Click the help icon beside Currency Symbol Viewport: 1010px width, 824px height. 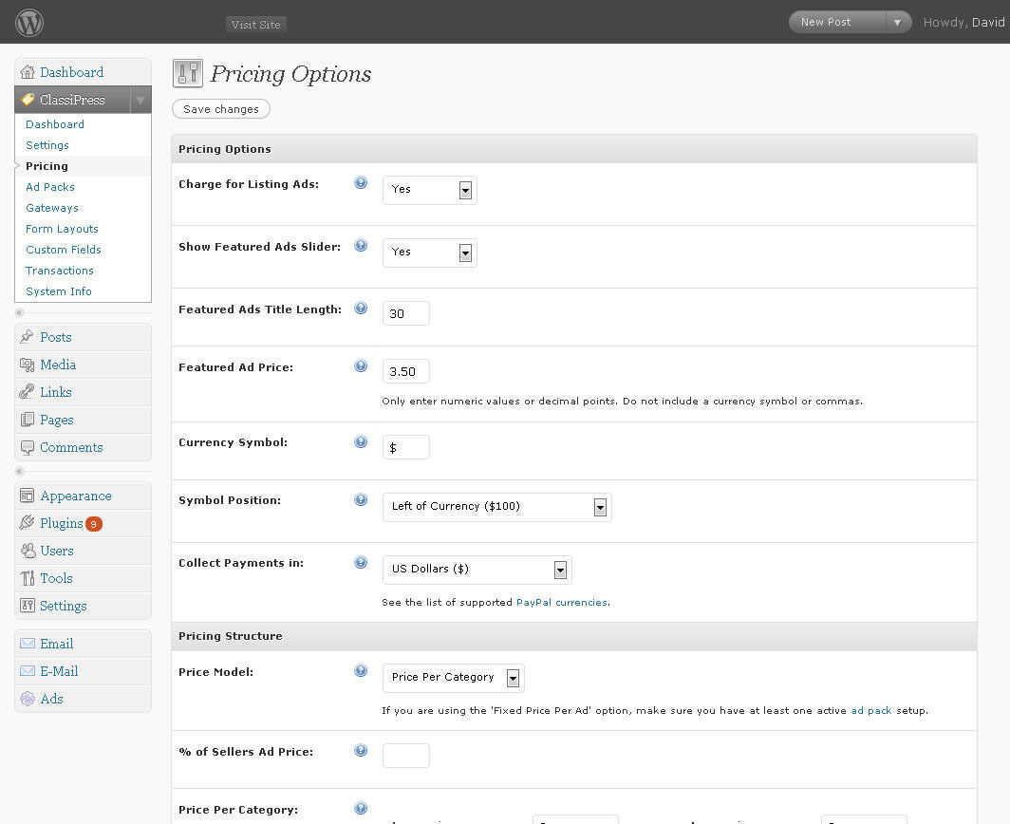pyautogui.click(x=361, y=441)
